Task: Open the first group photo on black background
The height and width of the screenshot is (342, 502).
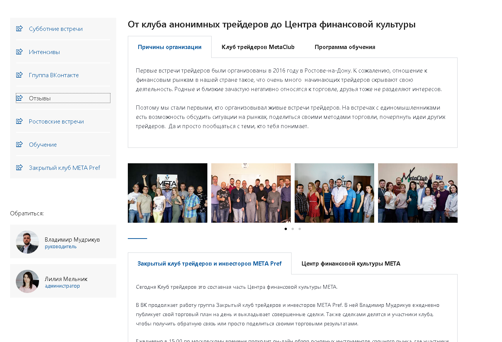Action: [168, 193]
